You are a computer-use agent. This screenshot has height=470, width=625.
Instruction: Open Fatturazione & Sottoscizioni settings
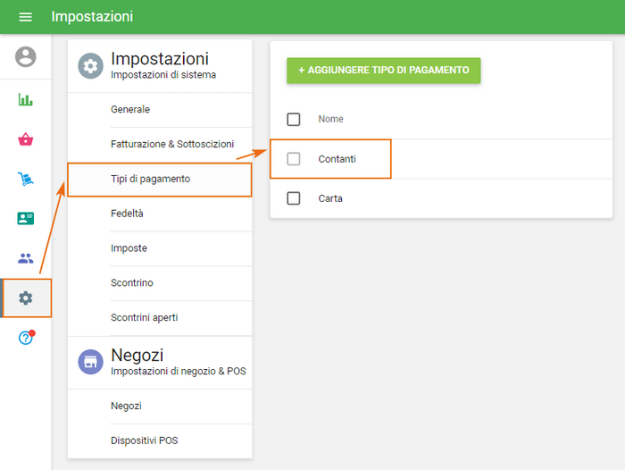[172, 144]
